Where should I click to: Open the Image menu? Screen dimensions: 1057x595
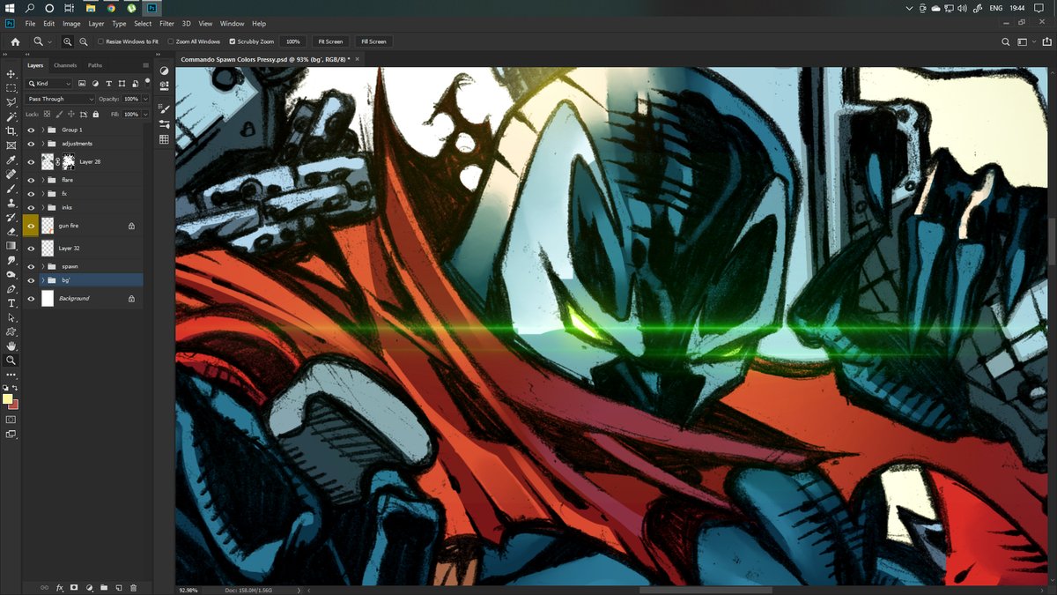tap(71, 24)
